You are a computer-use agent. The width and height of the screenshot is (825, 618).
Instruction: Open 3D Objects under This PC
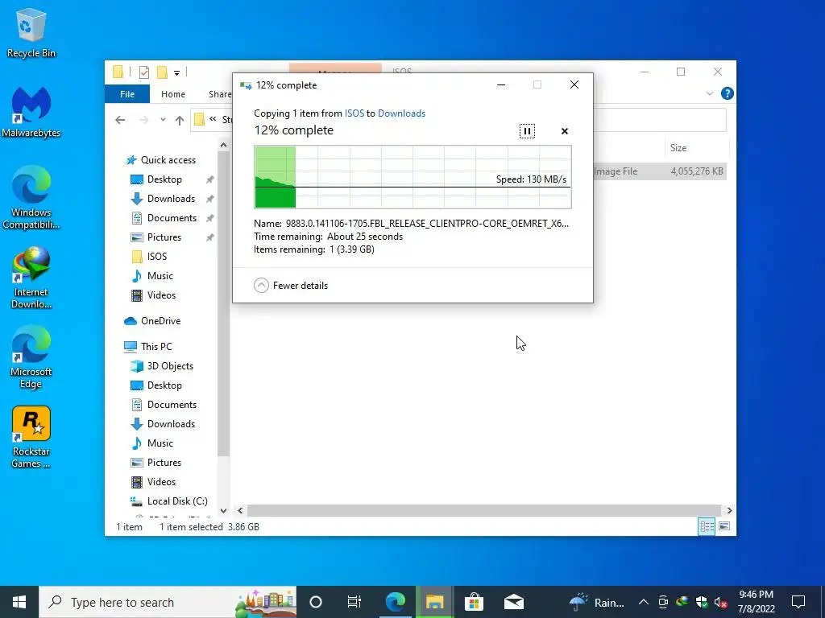click(x=162, y=366)
